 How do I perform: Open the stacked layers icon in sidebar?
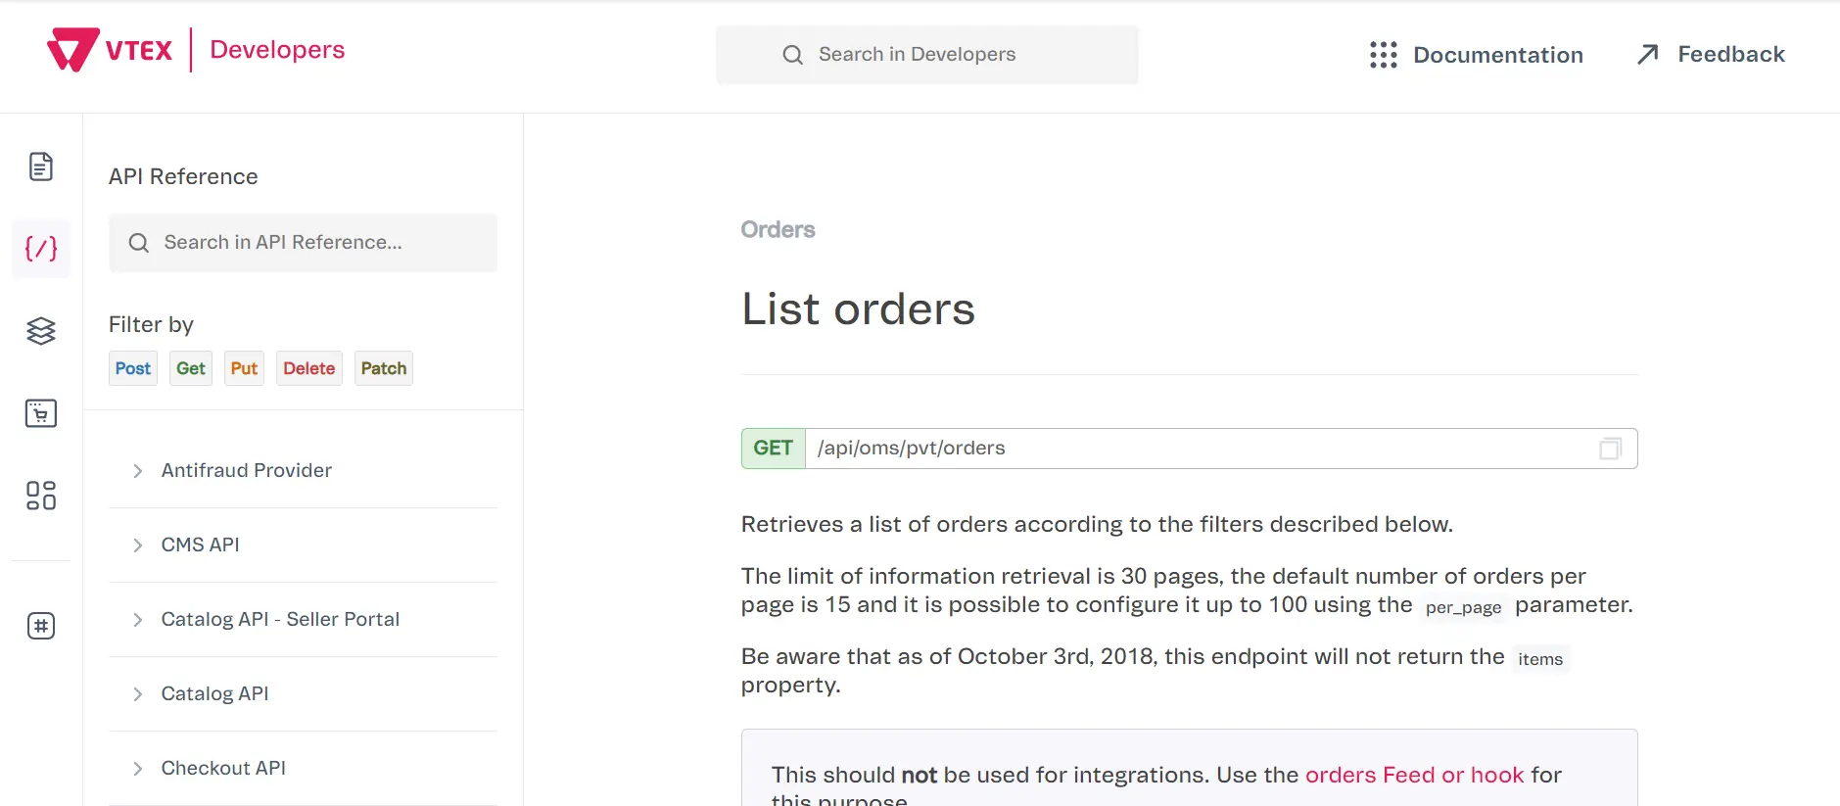pos(41,331)
